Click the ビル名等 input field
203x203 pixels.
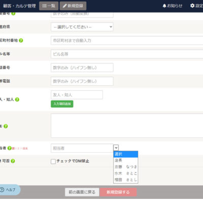click(x=127, y=54)
